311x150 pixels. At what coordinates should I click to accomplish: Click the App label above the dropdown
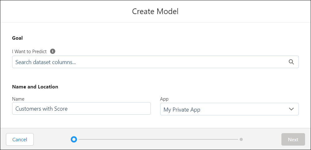point(164,99)
